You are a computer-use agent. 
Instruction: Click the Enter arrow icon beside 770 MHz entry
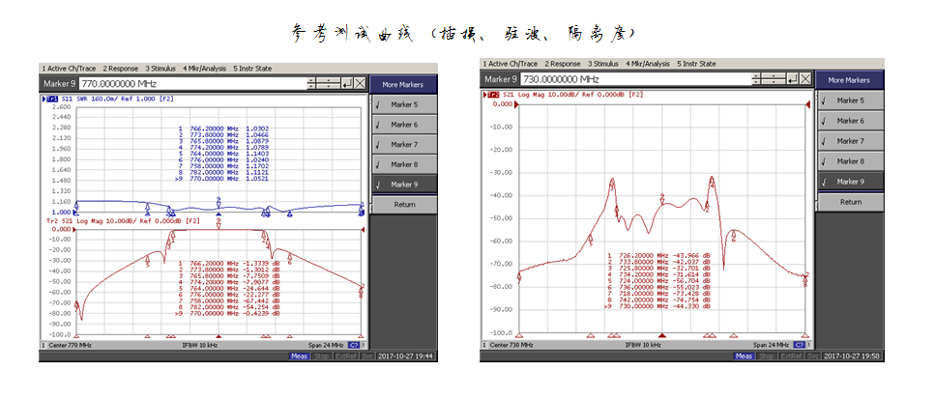(x=346, y=84)
